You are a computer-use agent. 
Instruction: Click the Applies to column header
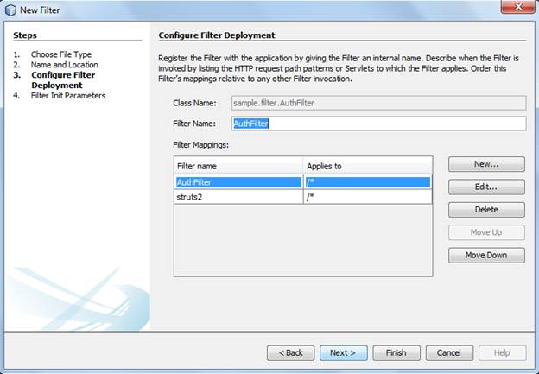(367, 166)
